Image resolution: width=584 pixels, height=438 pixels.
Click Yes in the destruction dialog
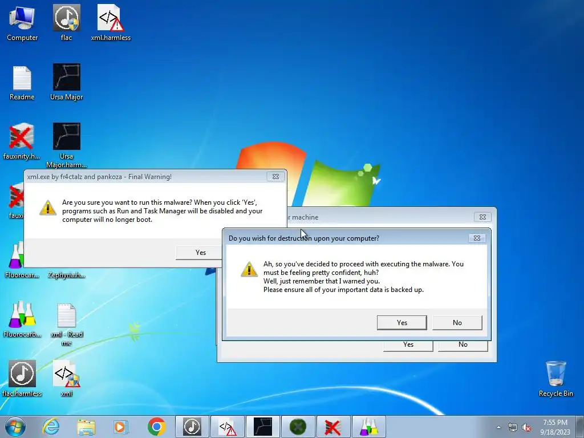[402, 323]
